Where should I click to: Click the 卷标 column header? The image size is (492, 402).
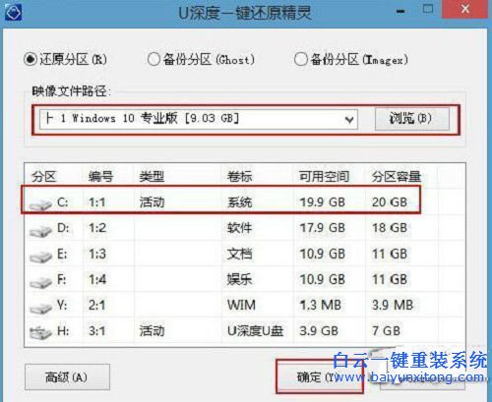tap(240, 177)
